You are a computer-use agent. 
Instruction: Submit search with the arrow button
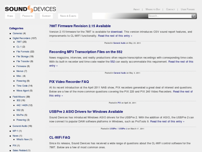193,16
